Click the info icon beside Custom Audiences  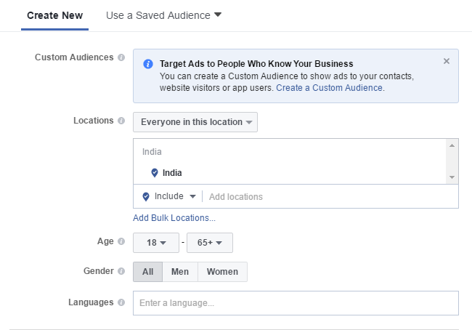click(121, 57)
